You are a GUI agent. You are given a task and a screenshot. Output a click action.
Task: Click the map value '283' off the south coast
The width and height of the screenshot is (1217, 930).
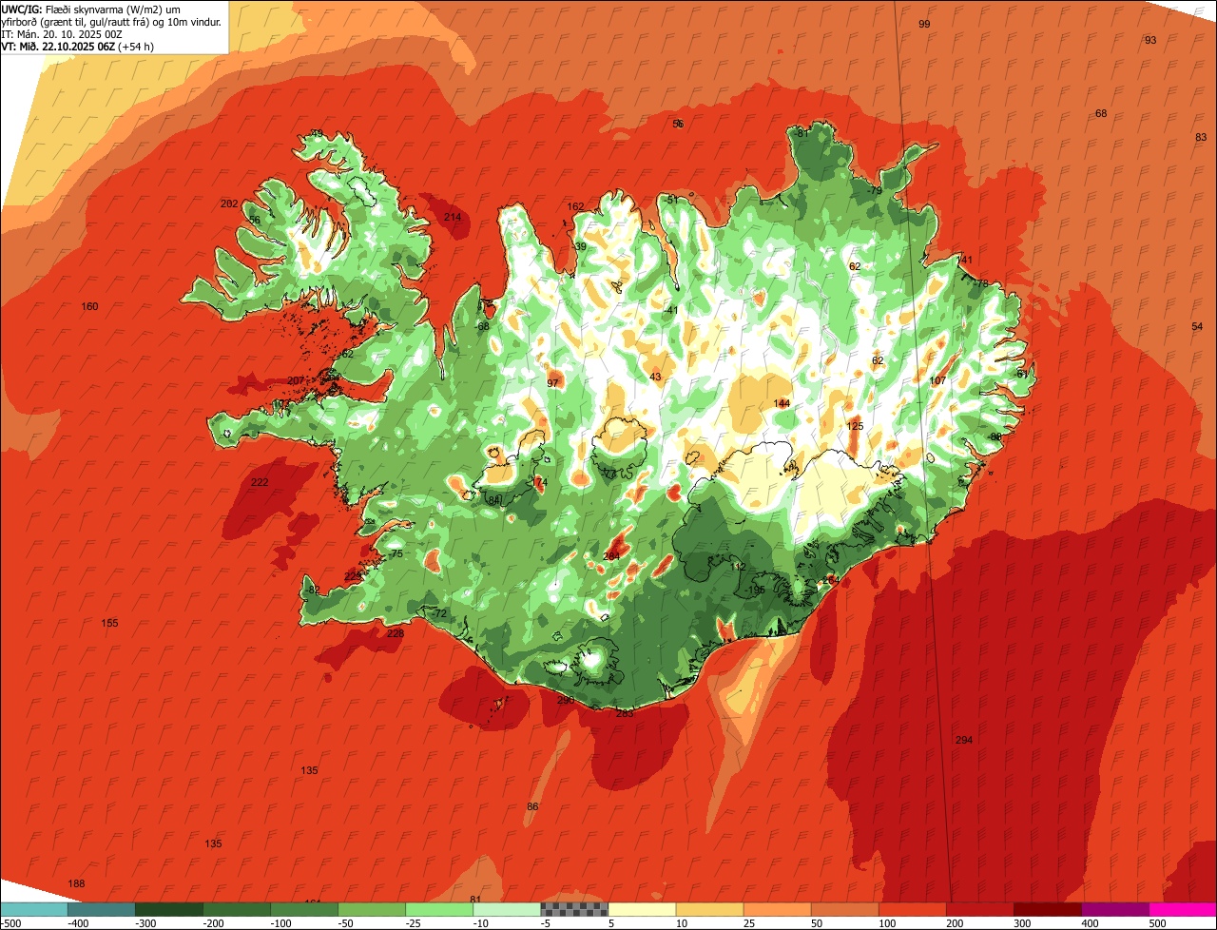click(625, 712)
